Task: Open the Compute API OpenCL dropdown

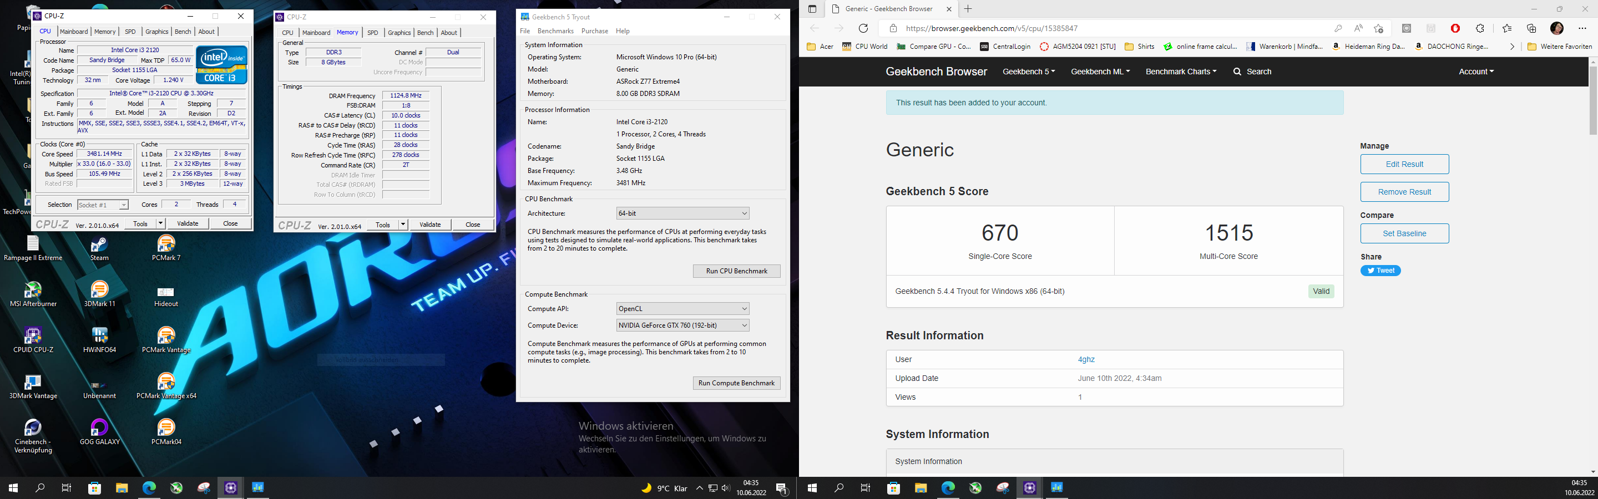Action: [x=682, y=309]
